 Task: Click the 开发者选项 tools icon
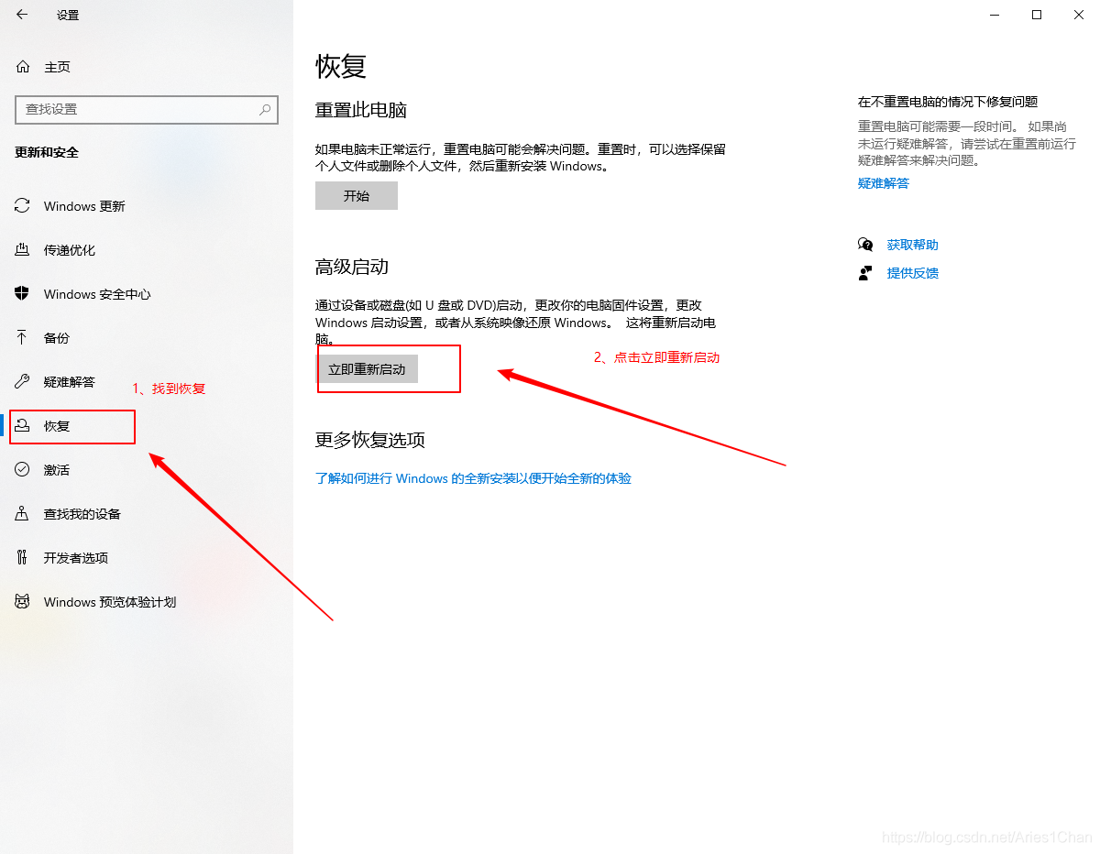23,558
